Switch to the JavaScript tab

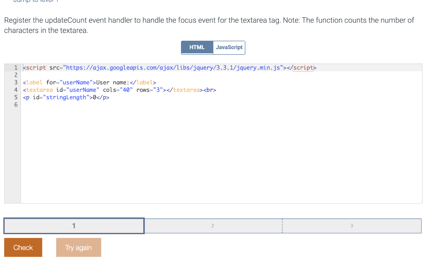pyautogui.click(x=228, y=47)
